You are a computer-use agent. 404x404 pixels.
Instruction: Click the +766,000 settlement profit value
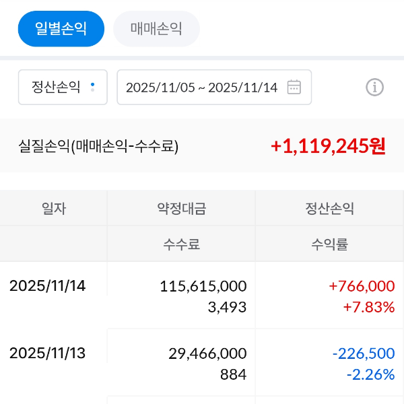362,286
